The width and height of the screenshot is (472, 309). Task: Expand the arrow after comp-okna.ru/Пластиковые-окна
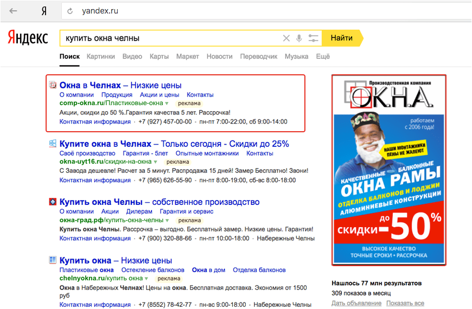point(167,104)
